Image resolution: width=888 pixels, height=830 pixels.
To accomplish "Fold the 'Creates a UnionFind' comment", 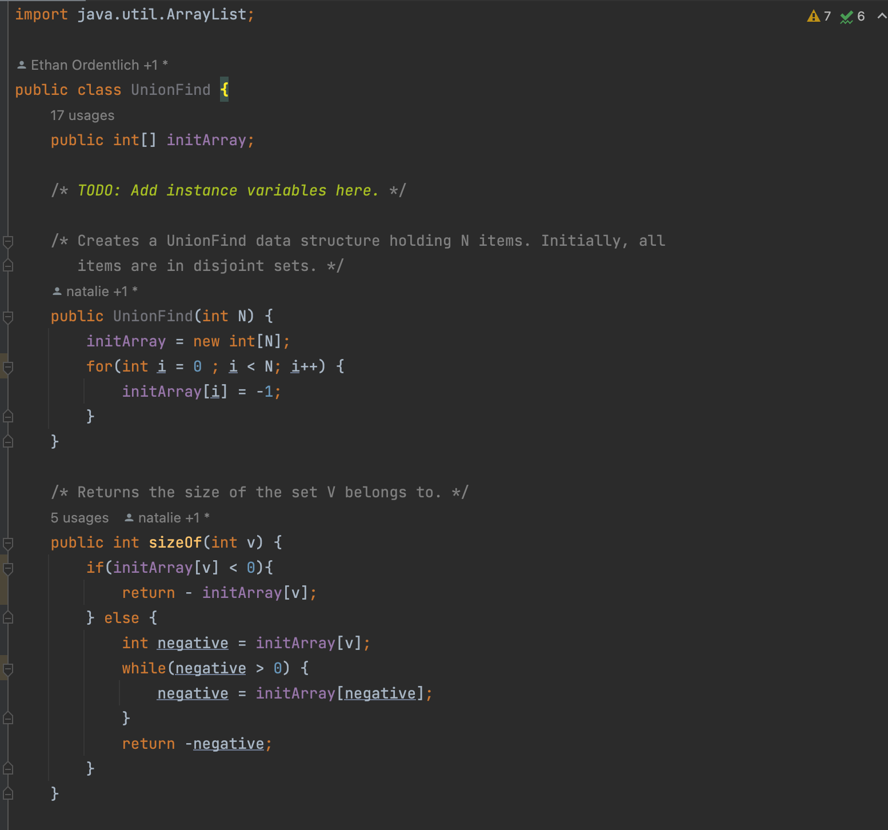I will pyautogui.click(x=8, y=241).
